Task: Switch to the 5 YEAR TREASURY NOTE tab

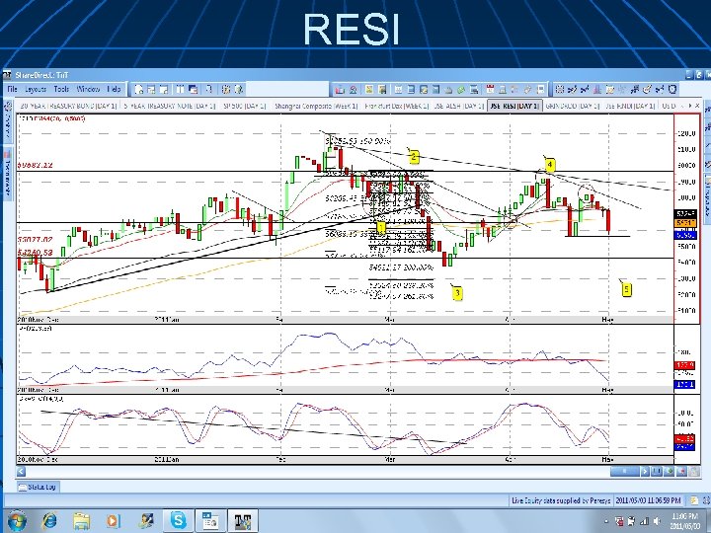Action: tap(169, 106)
